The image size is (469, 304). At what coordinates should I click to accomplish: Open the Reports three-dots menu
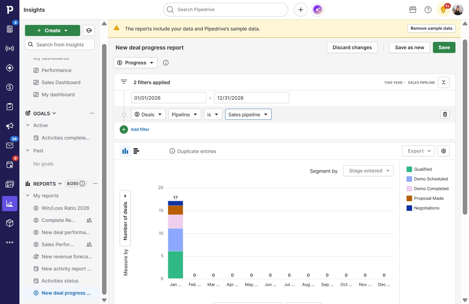coord(95,184)
